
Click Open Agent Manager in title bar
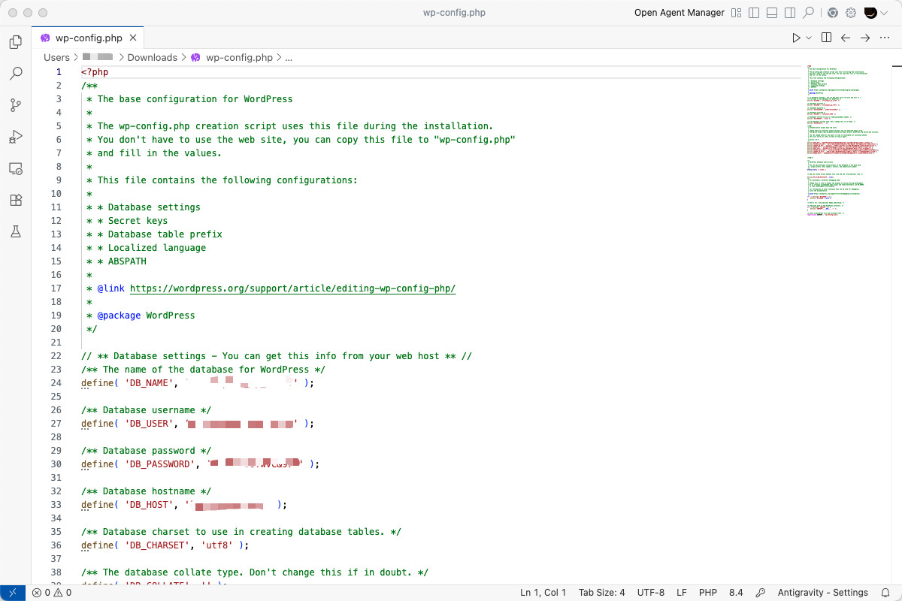coord(679,12)
